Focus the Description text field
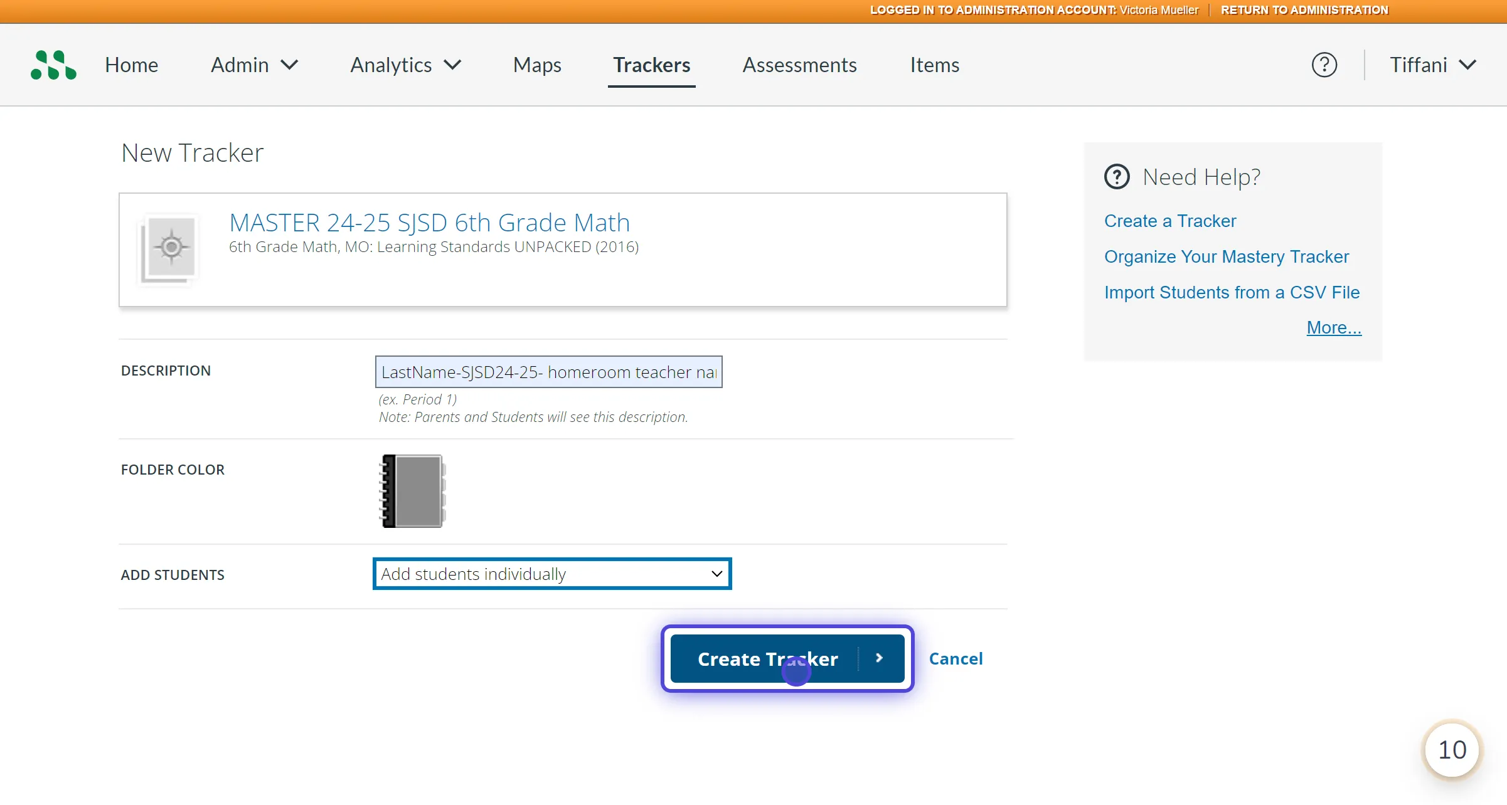The image size is (1507, 805). [548, 372]
